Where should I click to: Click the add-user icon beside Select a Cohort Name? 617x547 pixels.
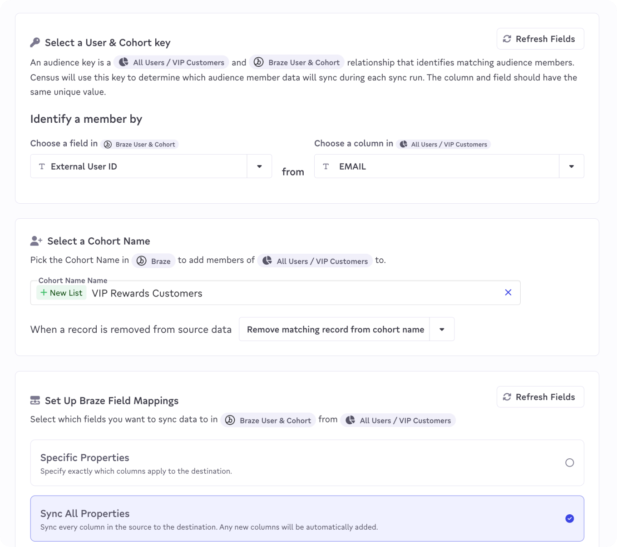(36, 241)
